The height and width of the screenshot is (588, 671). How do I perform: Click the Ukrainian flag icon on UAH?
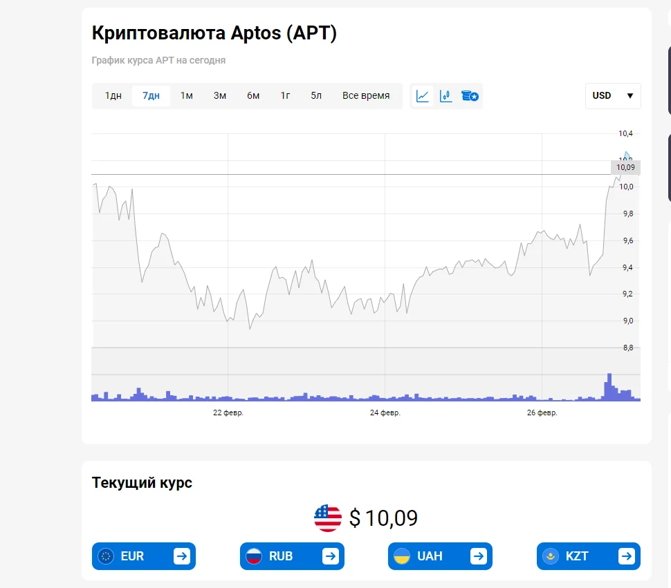(402, 556)
